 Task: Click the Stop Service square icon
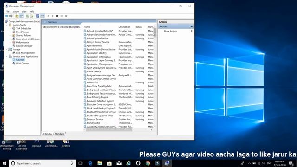coord(57,16)
